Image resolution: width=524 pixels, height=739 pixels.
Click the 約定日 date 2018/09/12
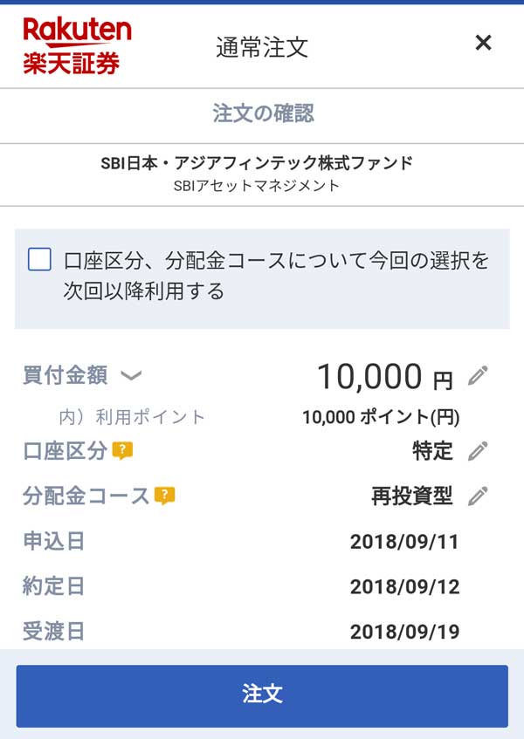pyautogui.click(x=404, y=586)
